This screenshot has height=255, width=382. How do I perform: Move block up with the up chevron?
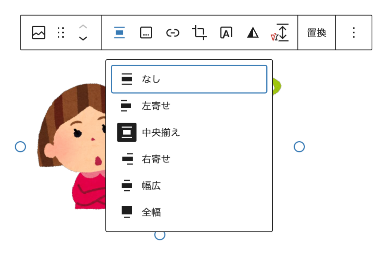(83, 27)
